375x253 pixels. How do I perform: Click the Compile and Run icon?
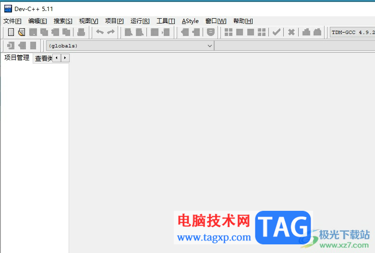pos(251,32)
